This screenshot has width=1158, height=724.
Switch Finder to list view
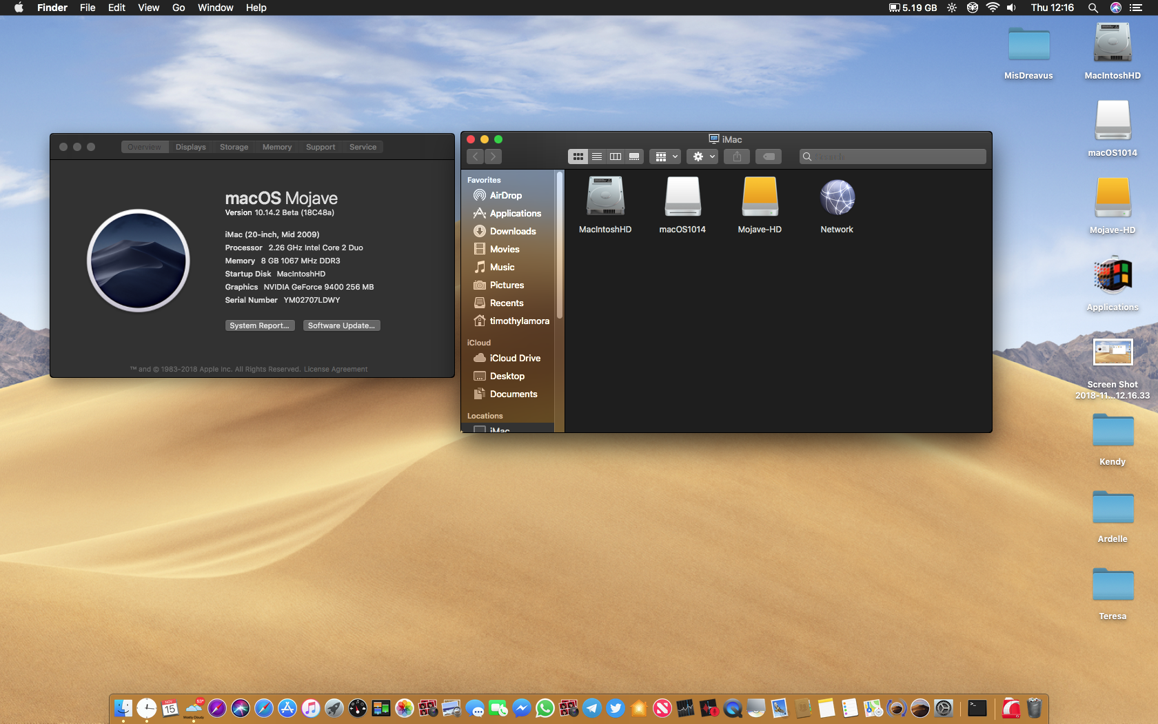tap(597, 157)
